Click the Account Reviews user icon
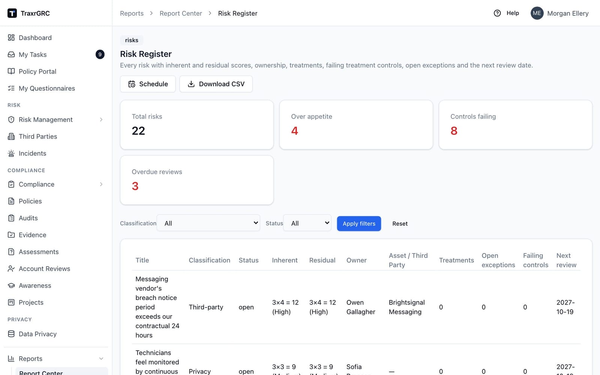The image size is (600, 375). coord(11,268)
